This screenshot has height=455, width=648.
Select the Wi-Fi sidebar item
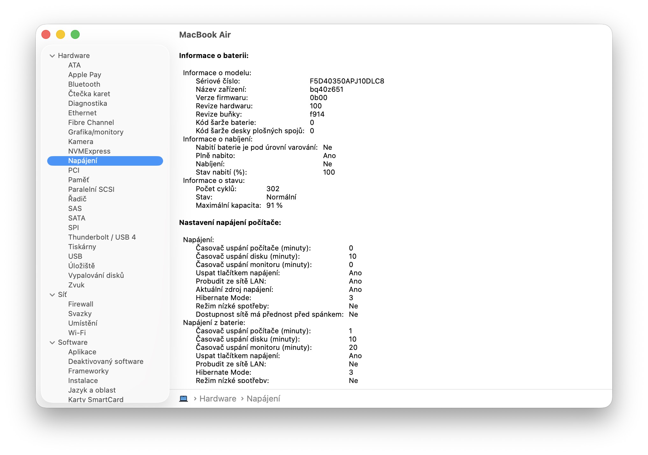77,333
